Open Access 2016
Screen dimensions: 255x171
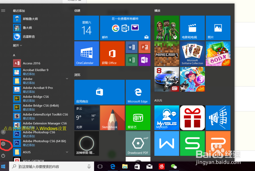pyautogui.click(x=41, y=63)
